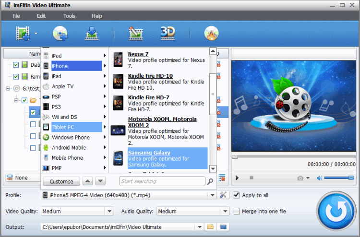Collapse the G:\test disc tree node
The image size is (360, 237).
coord(8,88)
